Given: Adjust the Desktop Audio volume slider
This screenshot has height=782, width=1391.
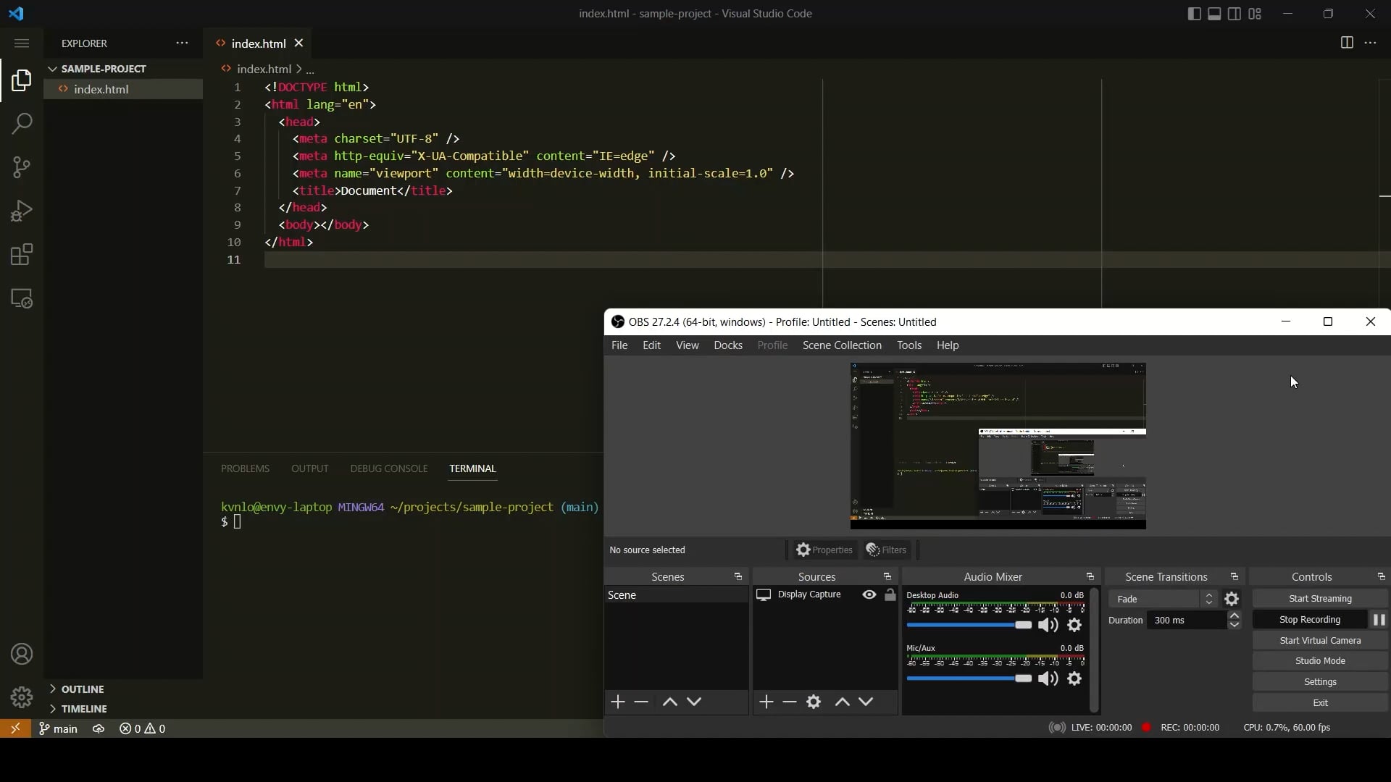Looking at the screenshot, I should pos(969,625).
